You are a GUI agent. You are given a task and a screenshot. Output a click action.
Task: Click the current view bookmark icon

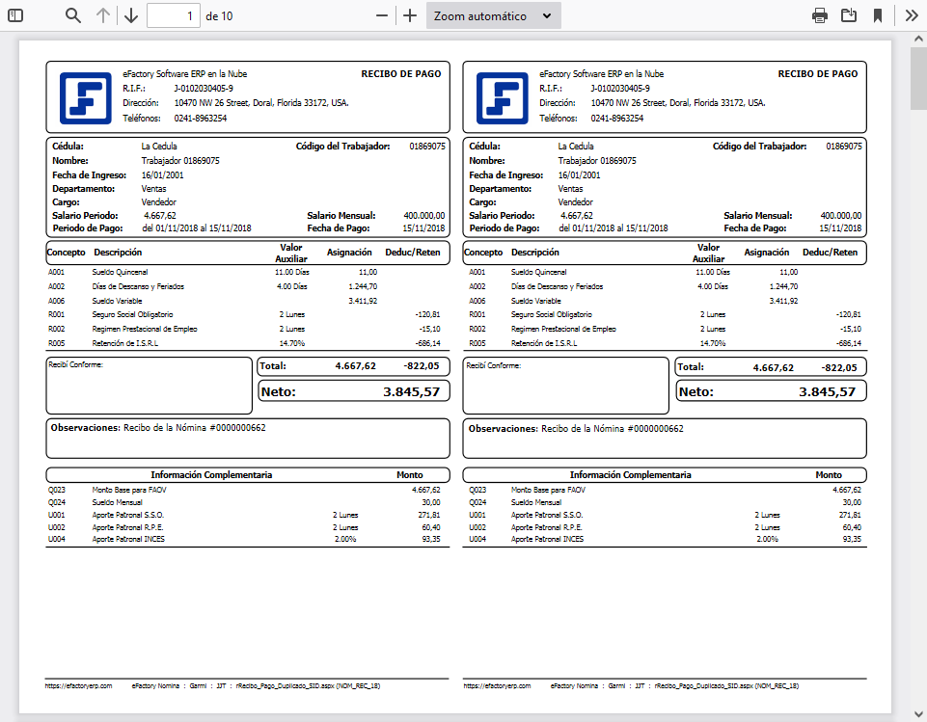click(x=877, y=15)
